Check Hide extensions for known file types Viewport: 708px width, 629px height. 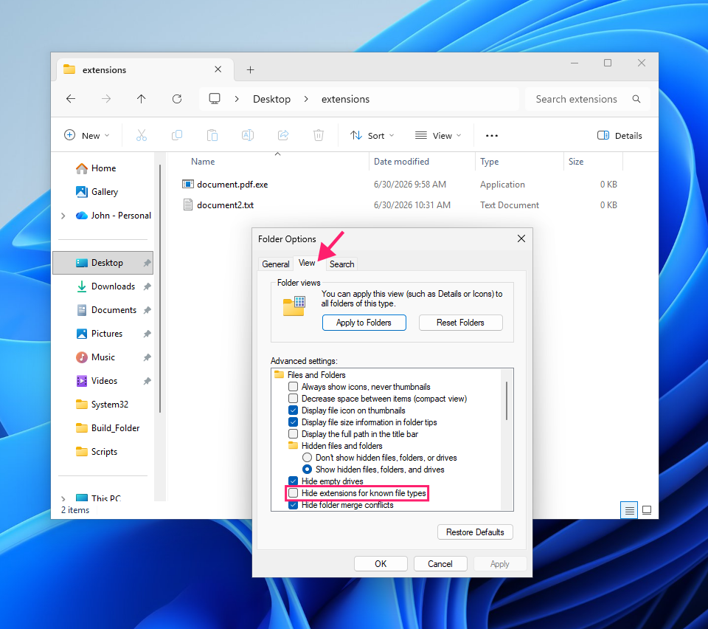click(x=293, y=493)
